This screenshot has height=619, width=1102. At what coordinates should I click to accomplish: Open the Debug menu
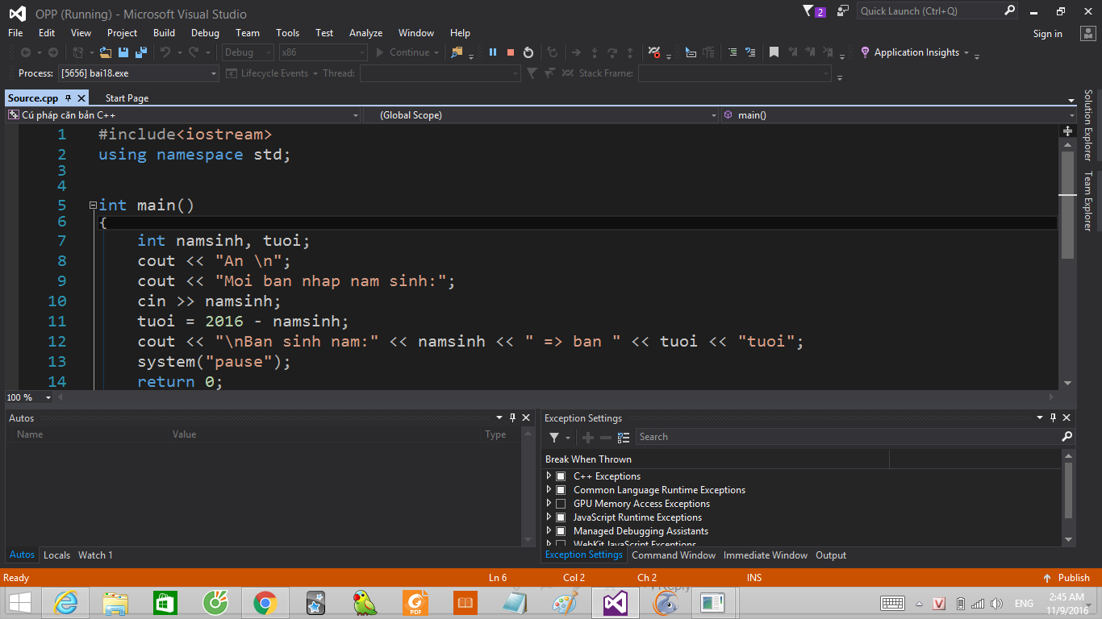(x=205, y=33)
